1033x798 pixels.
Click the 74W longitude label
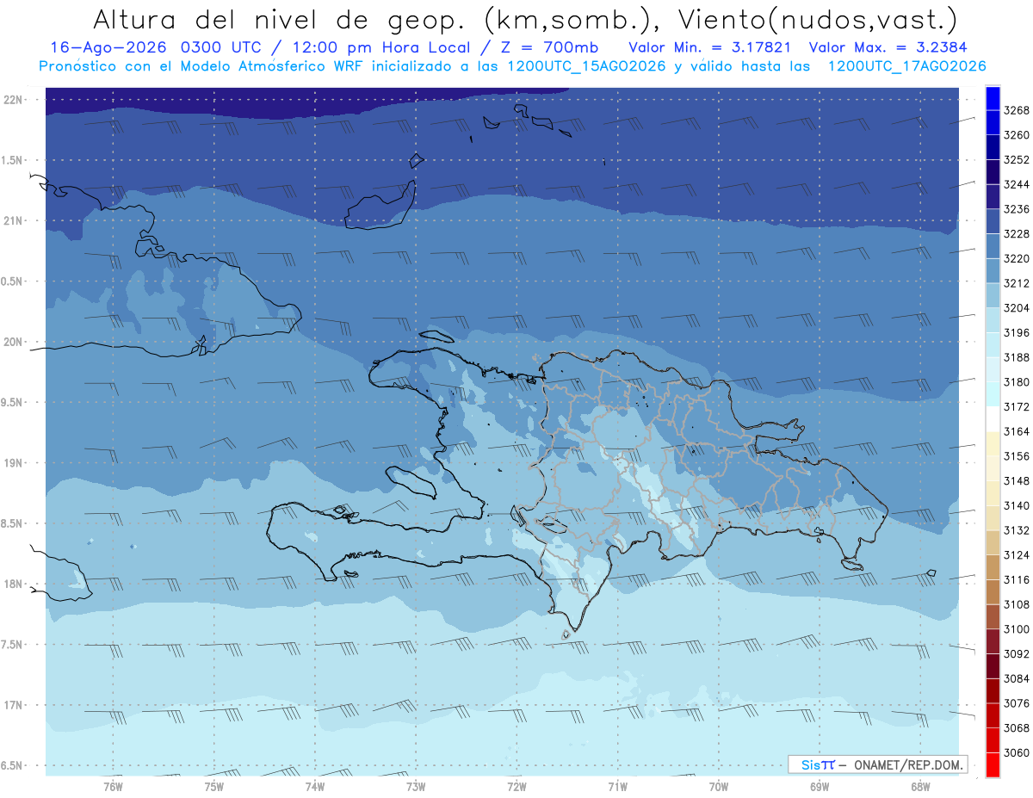tap(315, 786)
